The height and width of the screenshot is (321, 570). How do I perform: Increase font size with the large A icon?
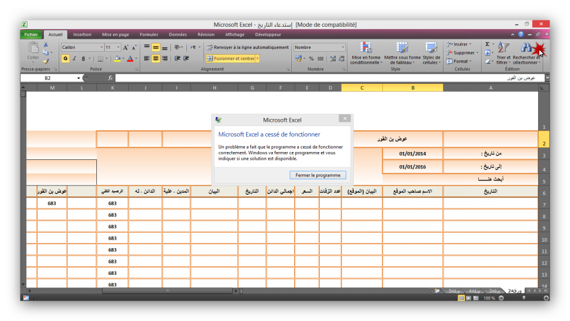click(x=126, y=47)
